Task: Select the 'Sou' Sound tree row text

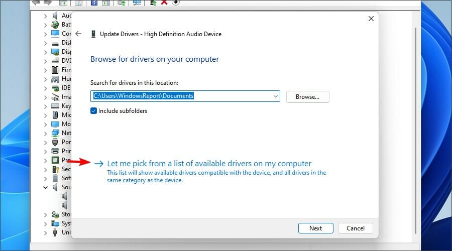Action: click(66, 187)
